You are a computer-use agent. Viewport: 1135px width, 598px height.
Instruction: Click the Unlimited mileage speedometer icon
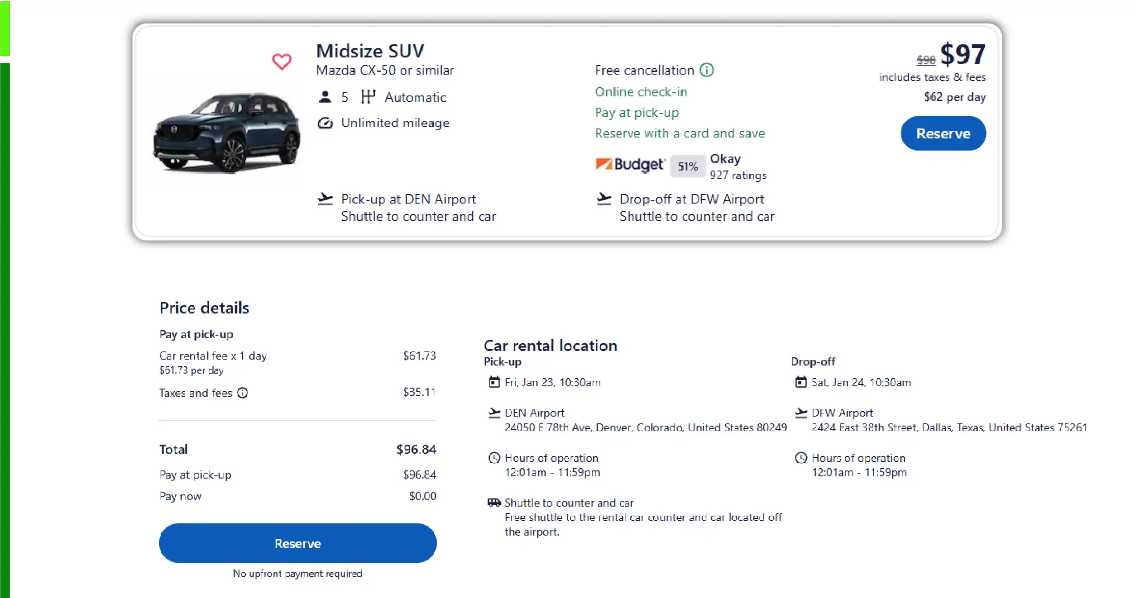coord(324,122)
